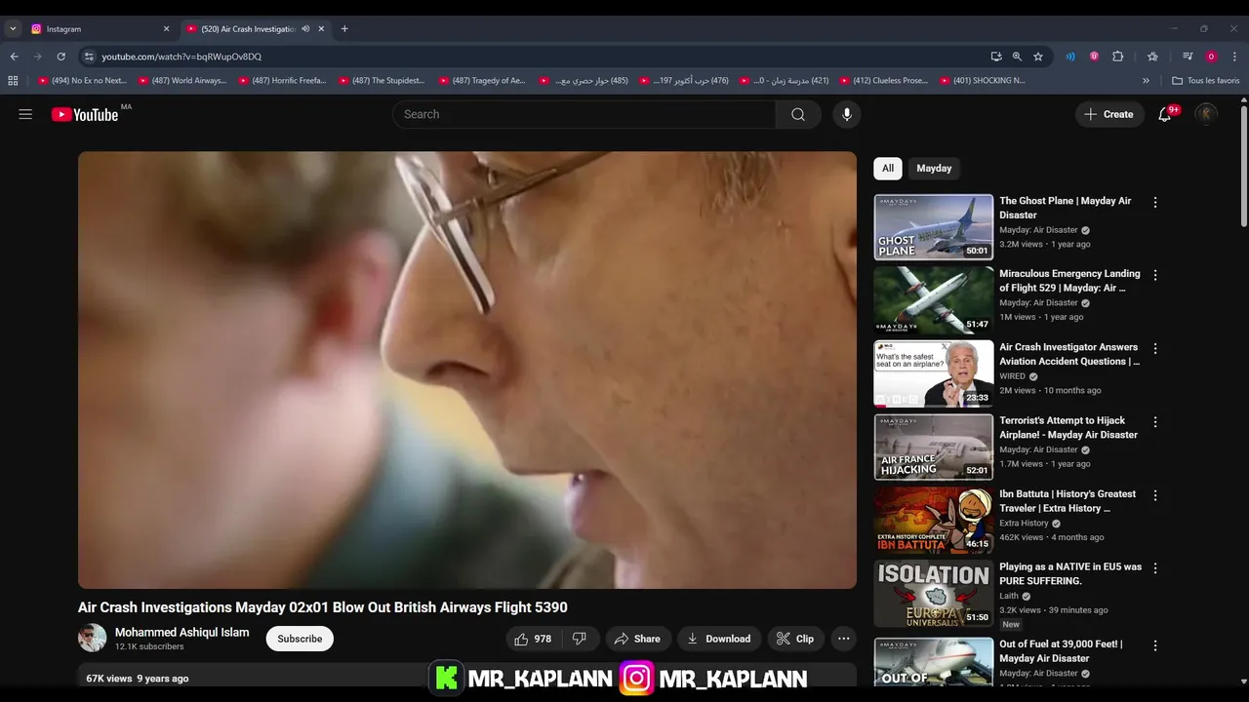This screenshot has height=702, width=1249.
Task: Open the Air France Hijacking thumbnail
Action: pyautogui.click(x=934, y=448)
